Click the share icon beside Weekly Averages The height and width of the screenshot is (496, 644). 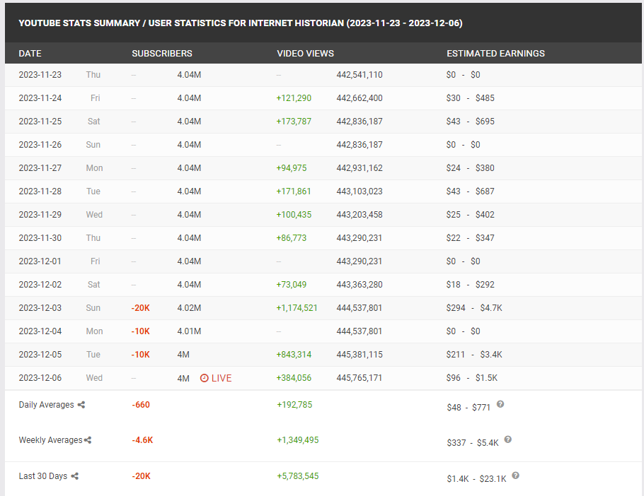(88, 440)
